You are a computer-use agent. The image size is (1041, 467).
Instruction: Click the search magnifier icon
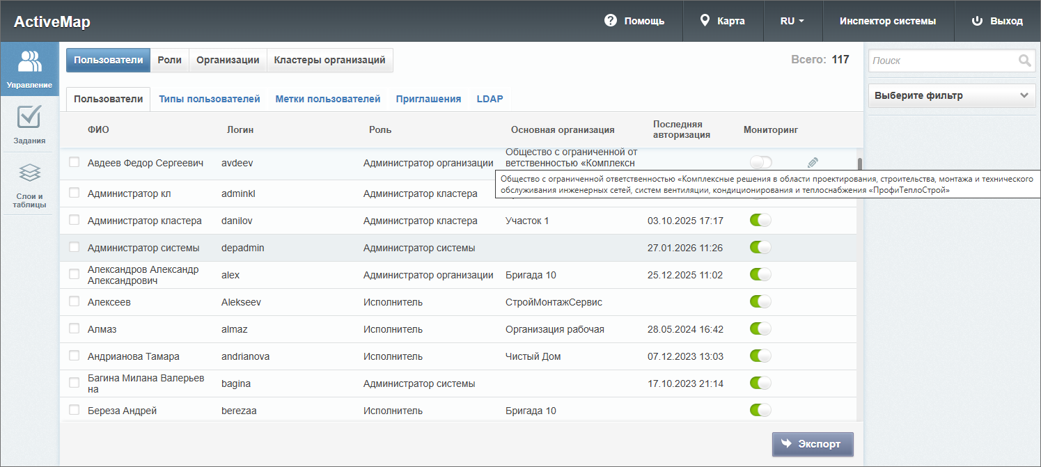pyautogui.click(x=1024, y=61)
